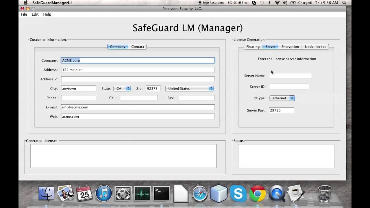Viewport: 370px width, 208px height.
Task: Click the empty Address 2 field
Action: click(x=138, y=79)
